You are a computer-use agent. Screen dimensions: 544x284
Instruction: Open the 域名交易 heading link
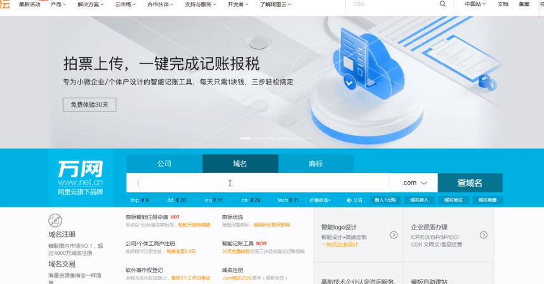(62, 264)
